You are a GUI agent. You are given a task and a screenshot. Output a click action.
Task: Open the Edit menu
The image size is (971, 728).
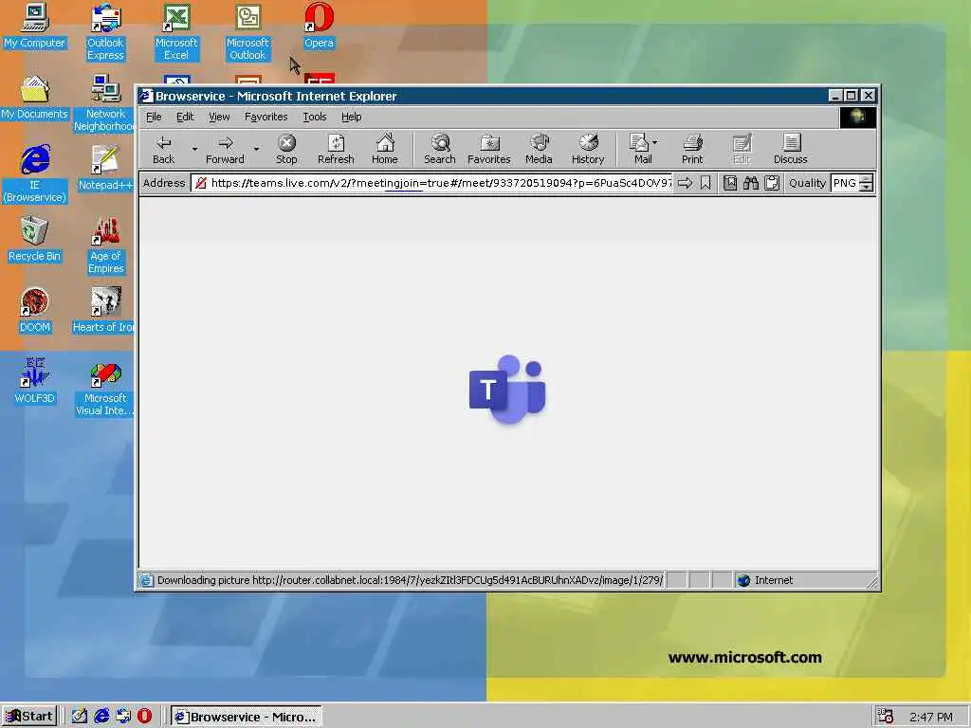pyautogui.click(x=185, y=117)
